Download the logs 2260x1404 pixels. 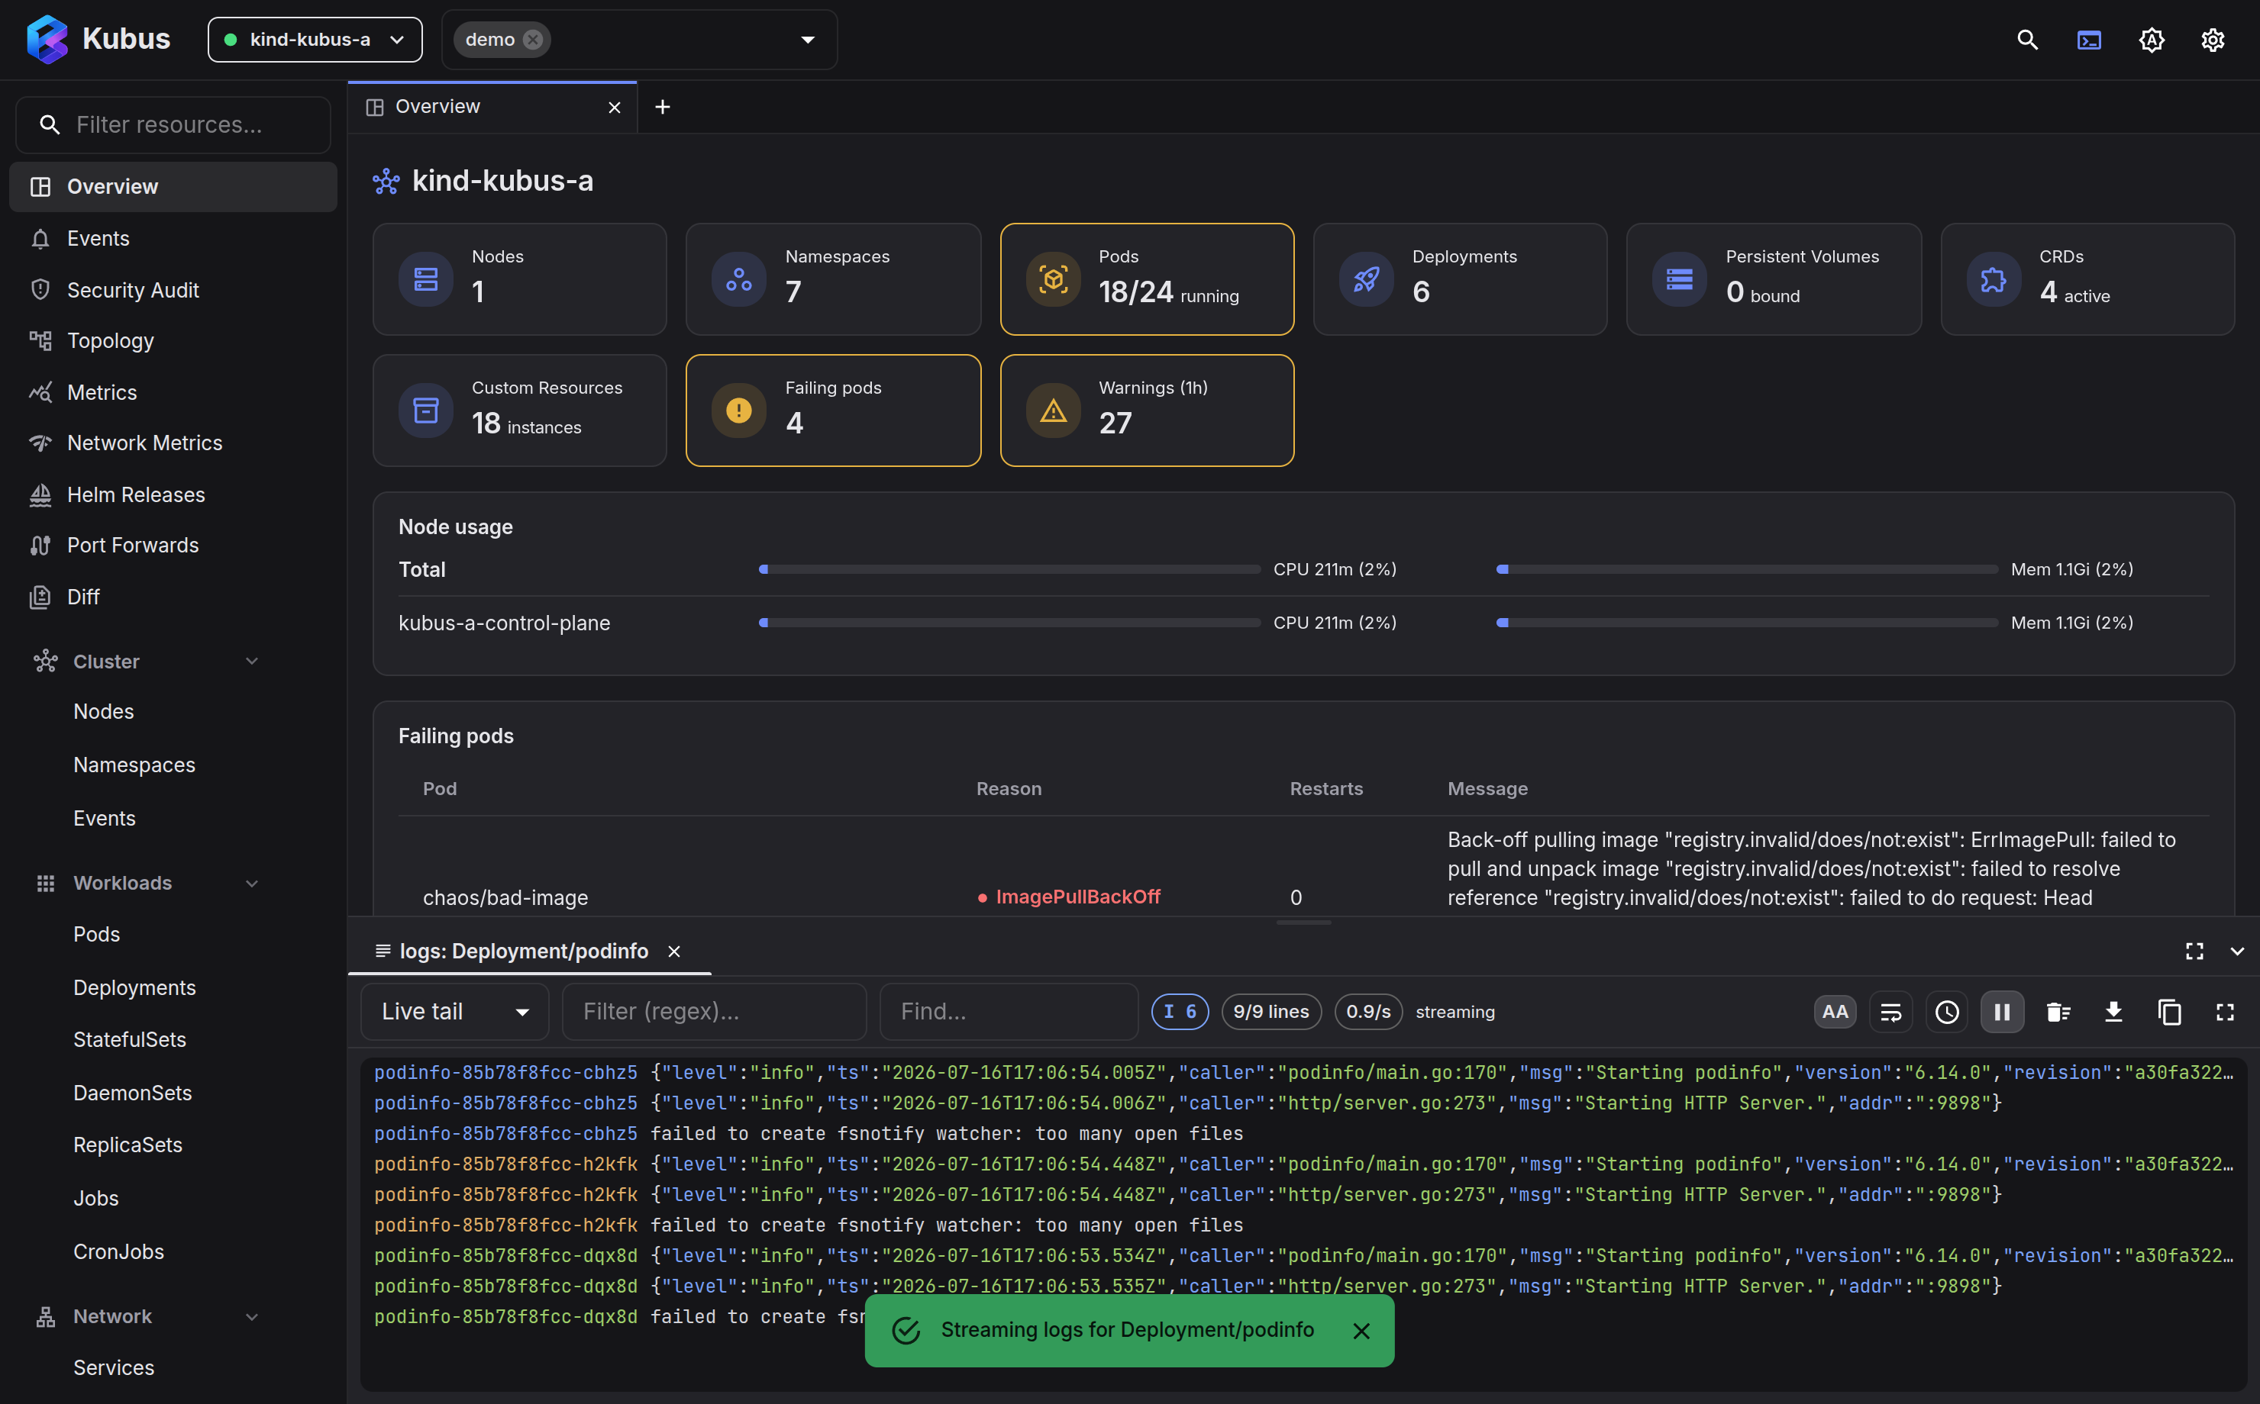(x=2113, y=1012)
